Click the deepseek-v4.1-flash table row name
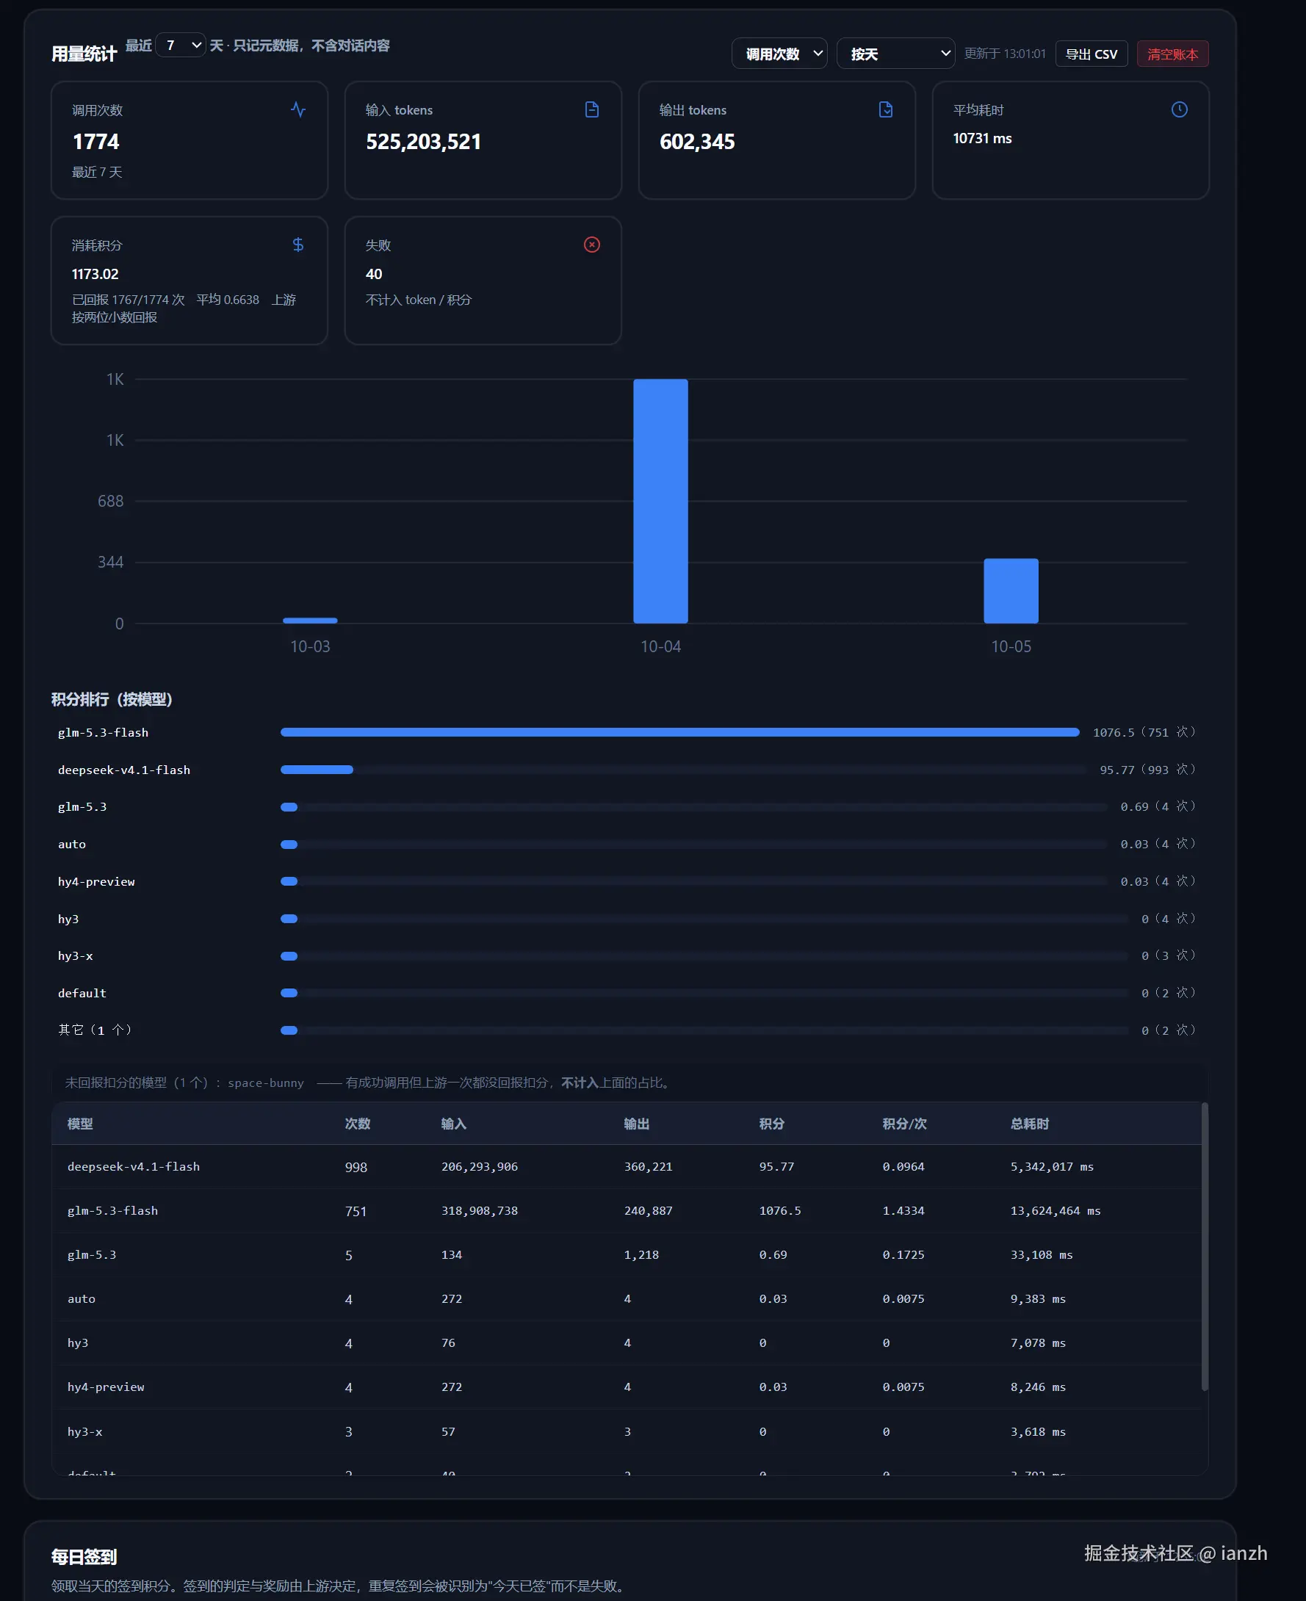The width and height of the screenshot is (1306, 1601). (x=134, y=1166)
